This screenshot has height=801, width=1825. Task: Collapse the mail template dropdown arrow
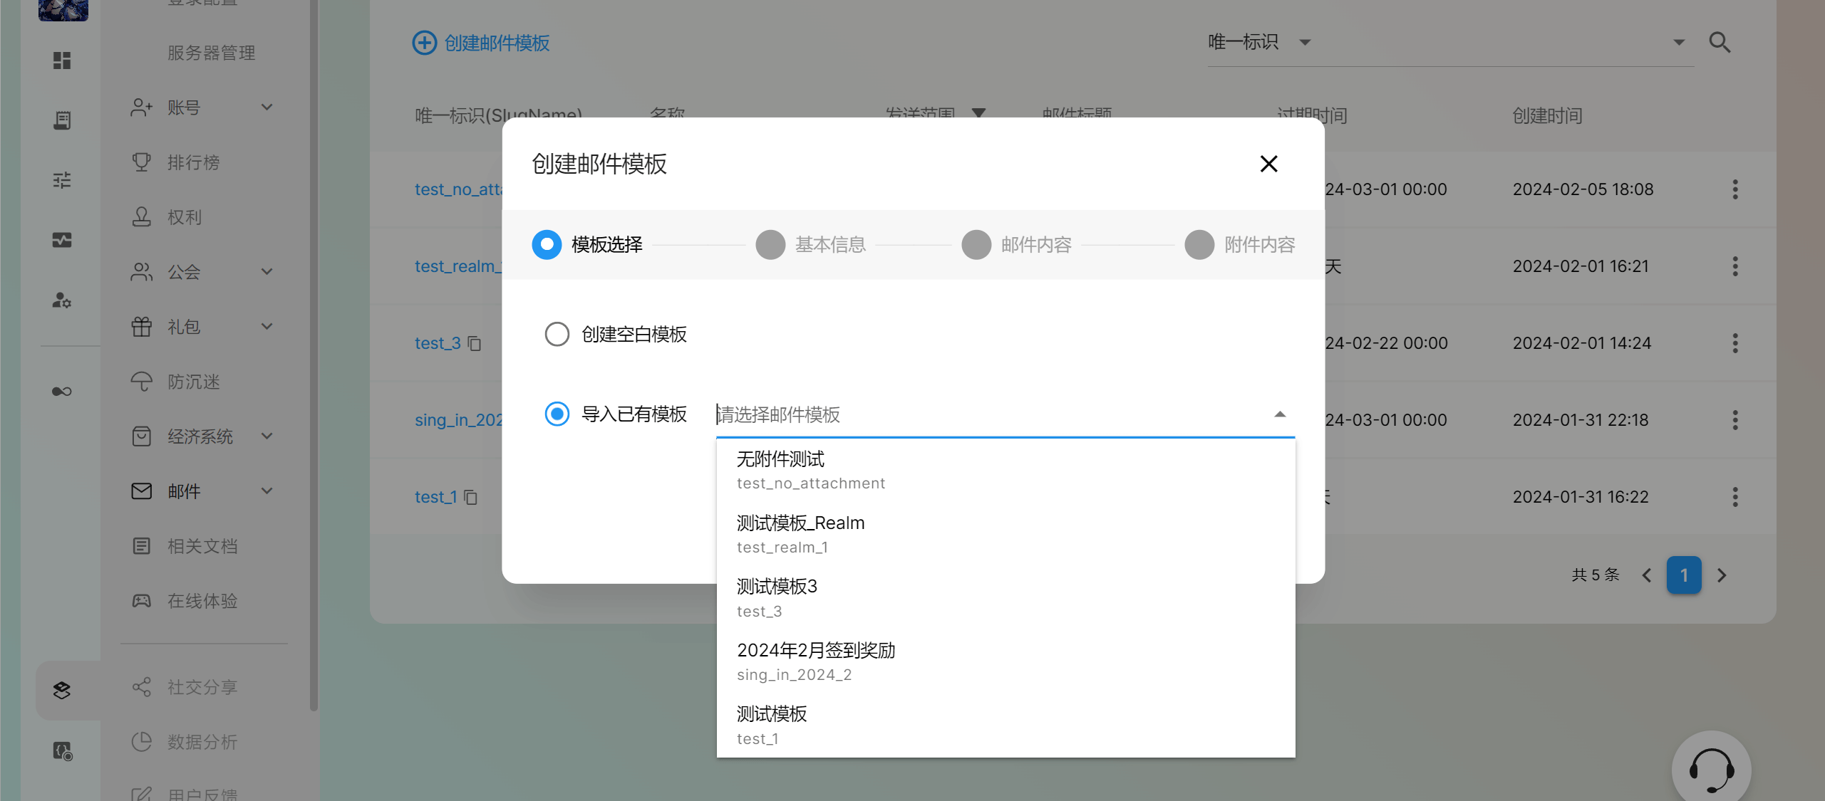click(1279, 414)
